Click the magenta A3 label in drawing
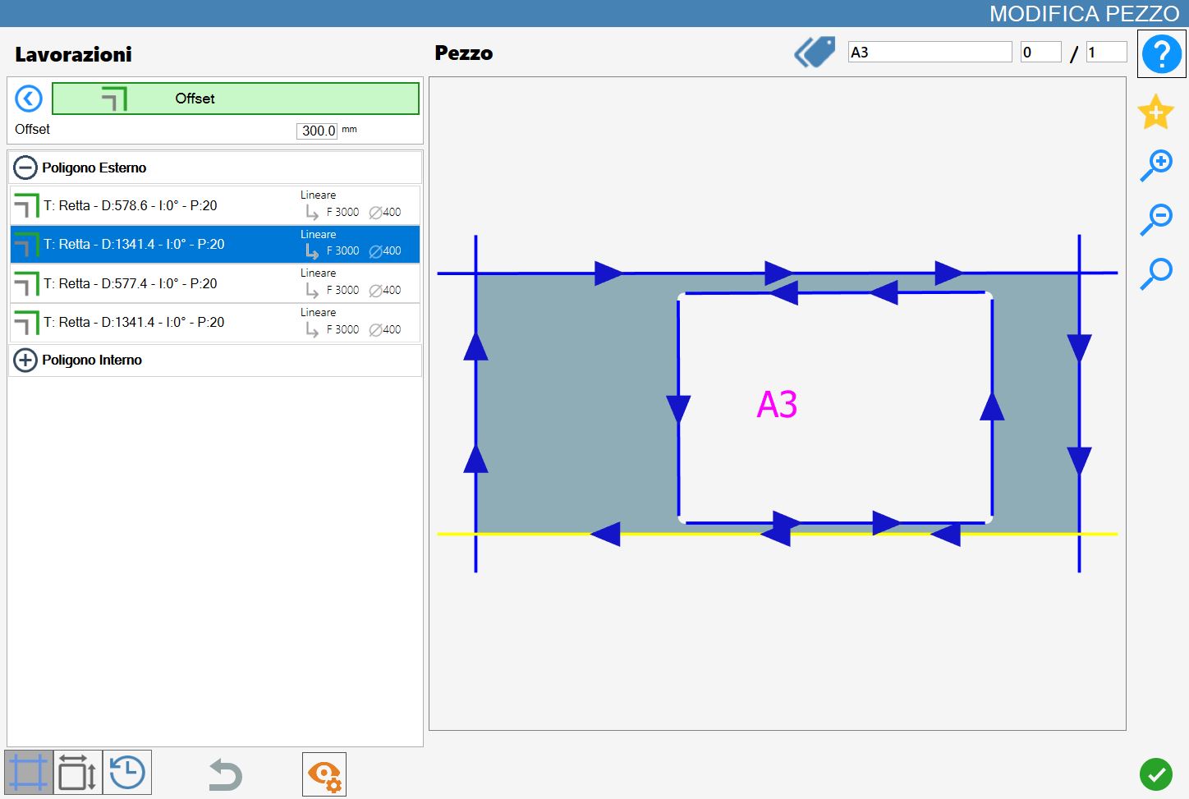1189x799 pixels. [777, 404]
